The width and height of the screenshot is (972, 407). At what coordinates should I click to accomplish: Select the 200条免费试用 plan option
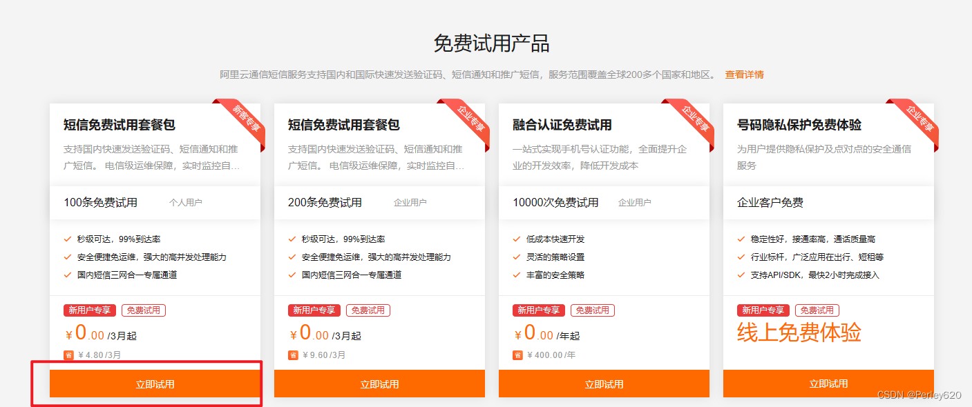[379, 203]
